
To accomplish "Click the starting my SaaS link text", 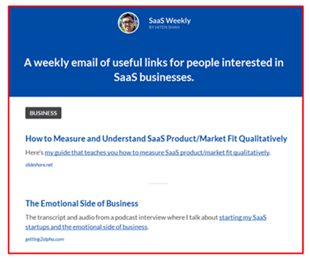I will pyautogui.click(x=242, y=218).
